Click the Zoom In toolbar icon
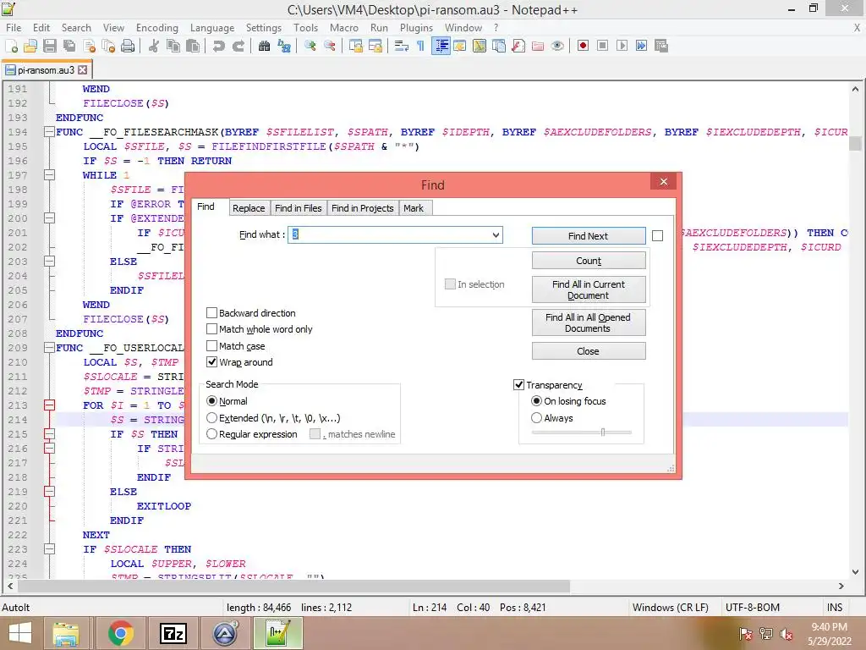The width and height of the screenshot is (866, 650). (310, 46)
